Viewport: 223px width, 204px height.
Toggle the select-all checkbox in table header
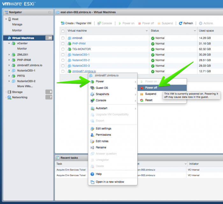(x=63, y=31)
